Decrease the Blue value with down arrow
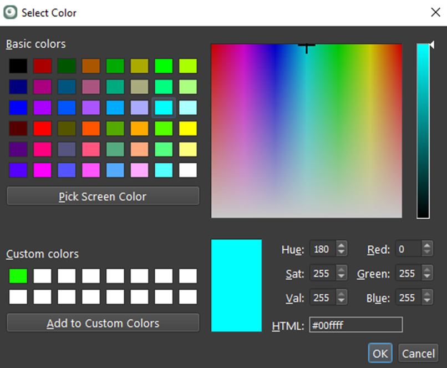Screen dimensions: 447x368 click(x=427, y=301)
